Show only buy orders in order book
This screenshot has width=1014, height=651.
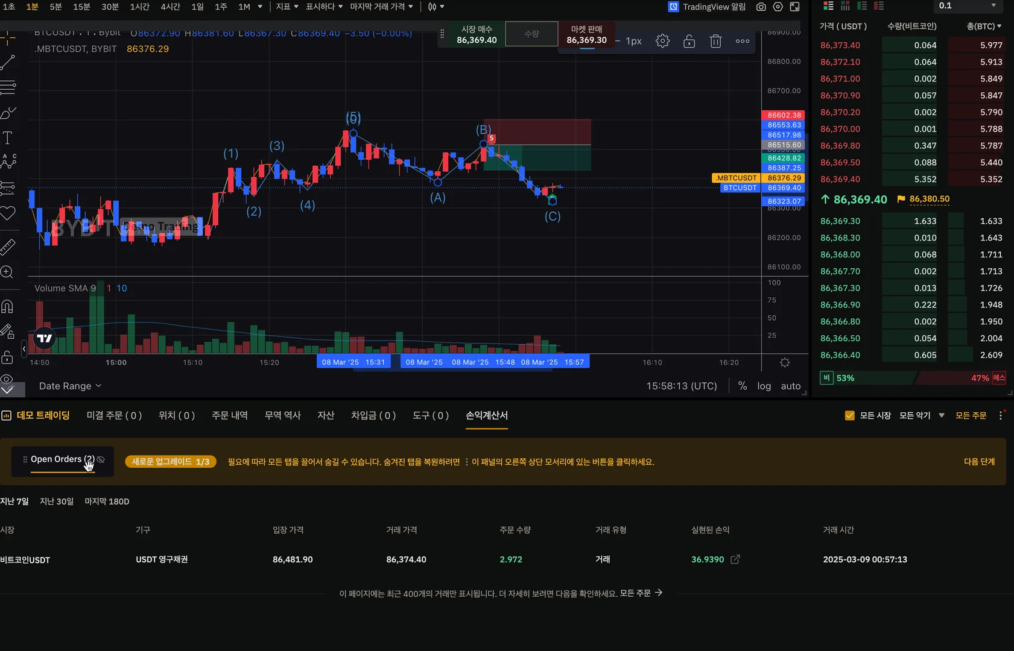862,6
